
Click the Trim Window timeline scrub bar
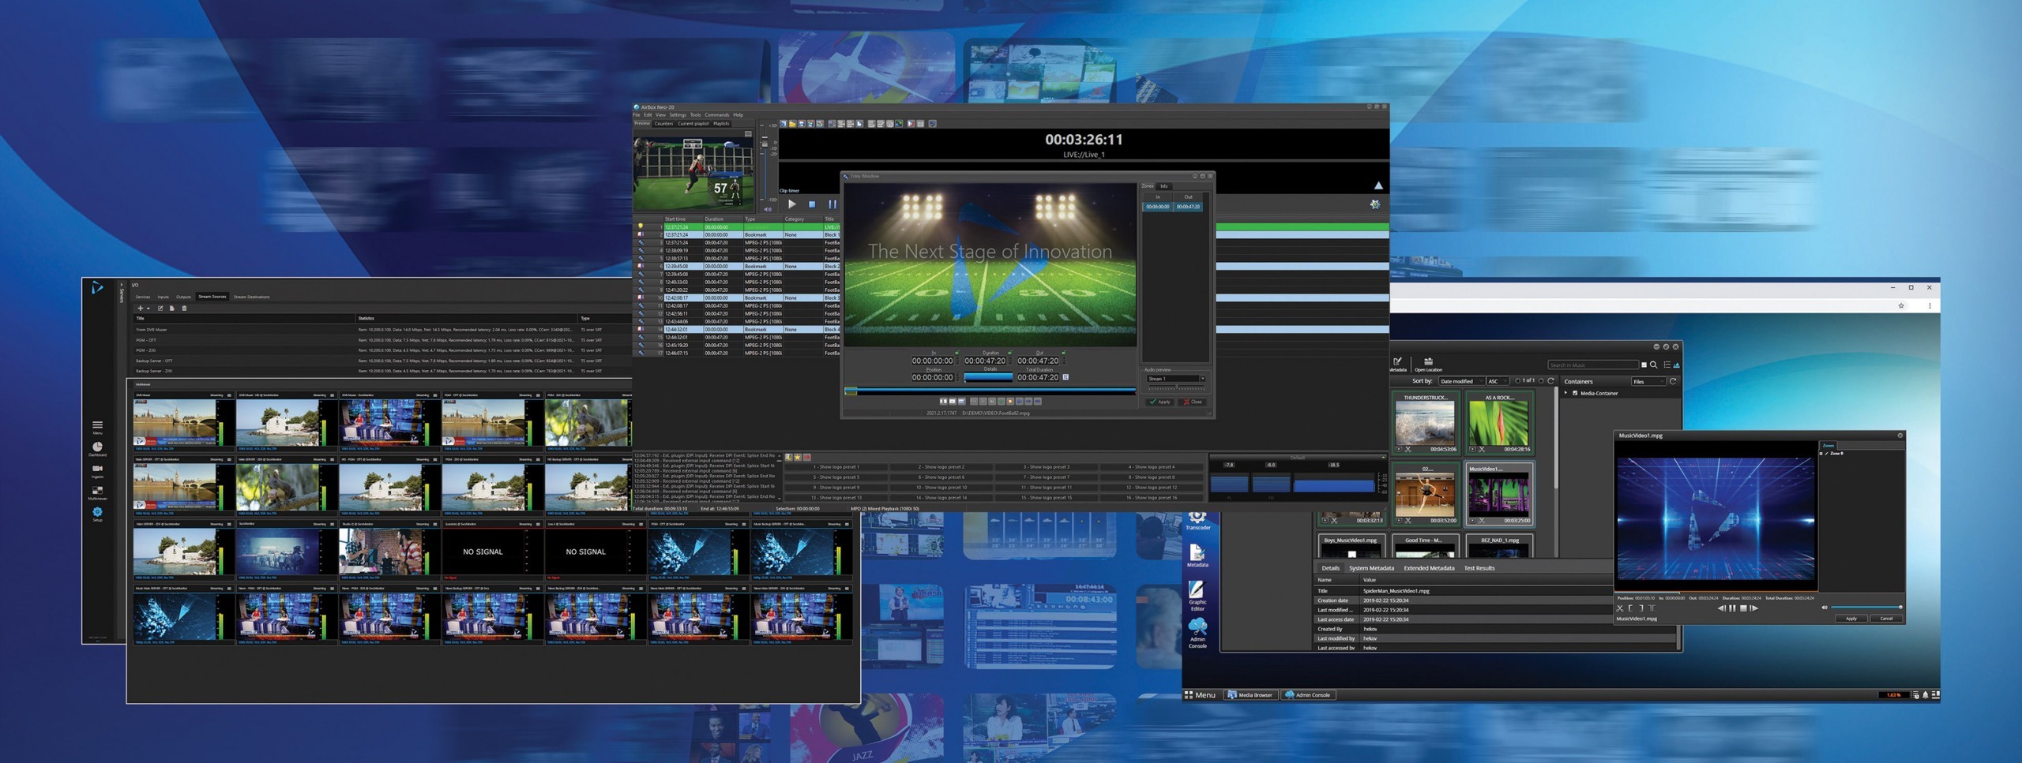(x=990, y=391)
